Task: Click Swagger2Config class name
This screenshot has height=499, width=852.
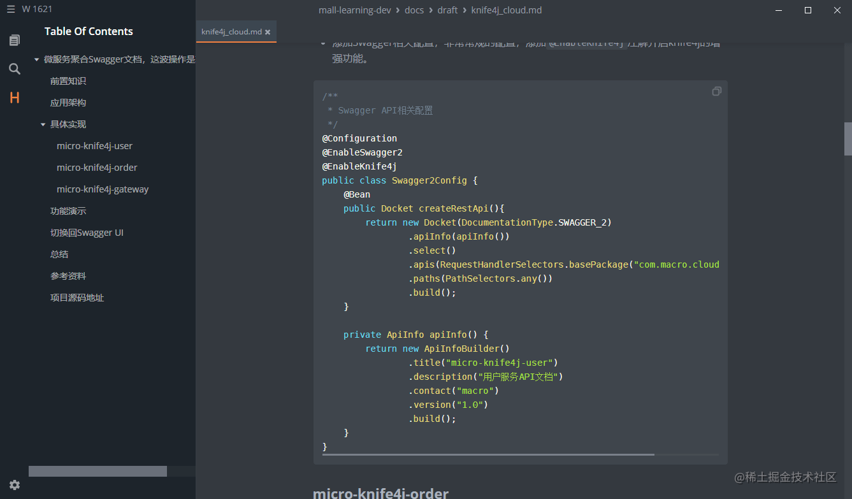Action: (x=430, y=180)
